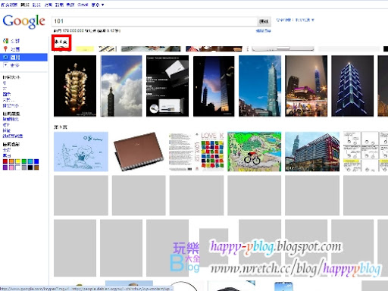
Task: Filter by yellow color swatch
Action: coord(17,161)
